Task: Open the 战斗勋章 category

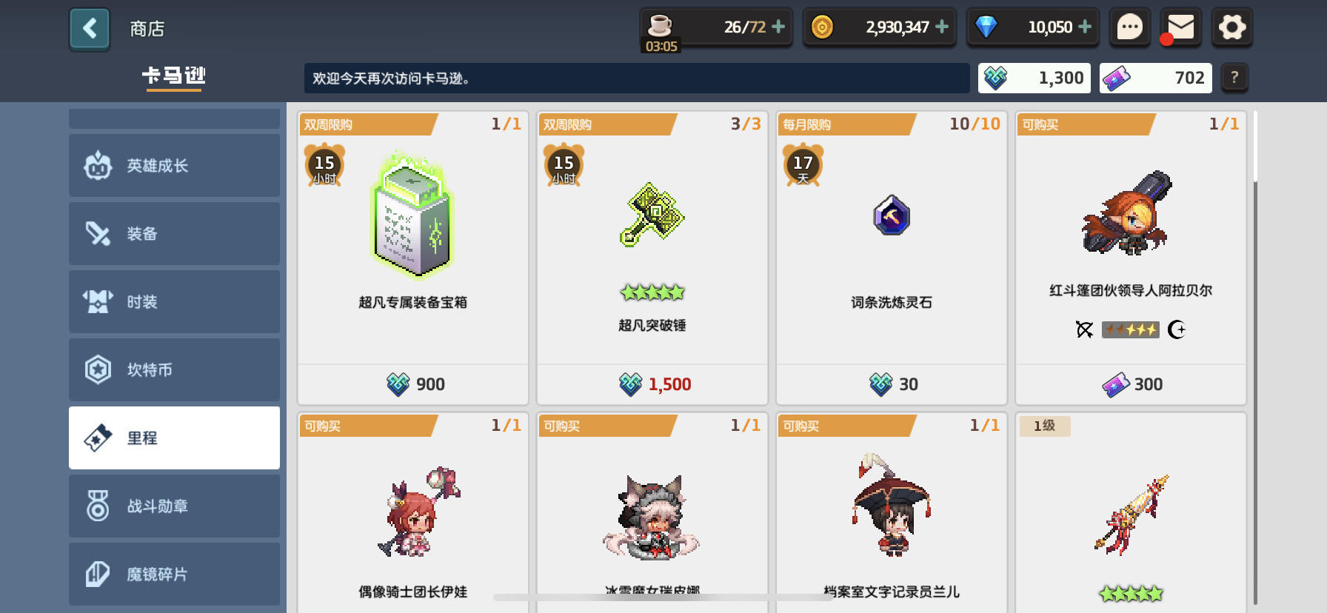Action: 174,506
